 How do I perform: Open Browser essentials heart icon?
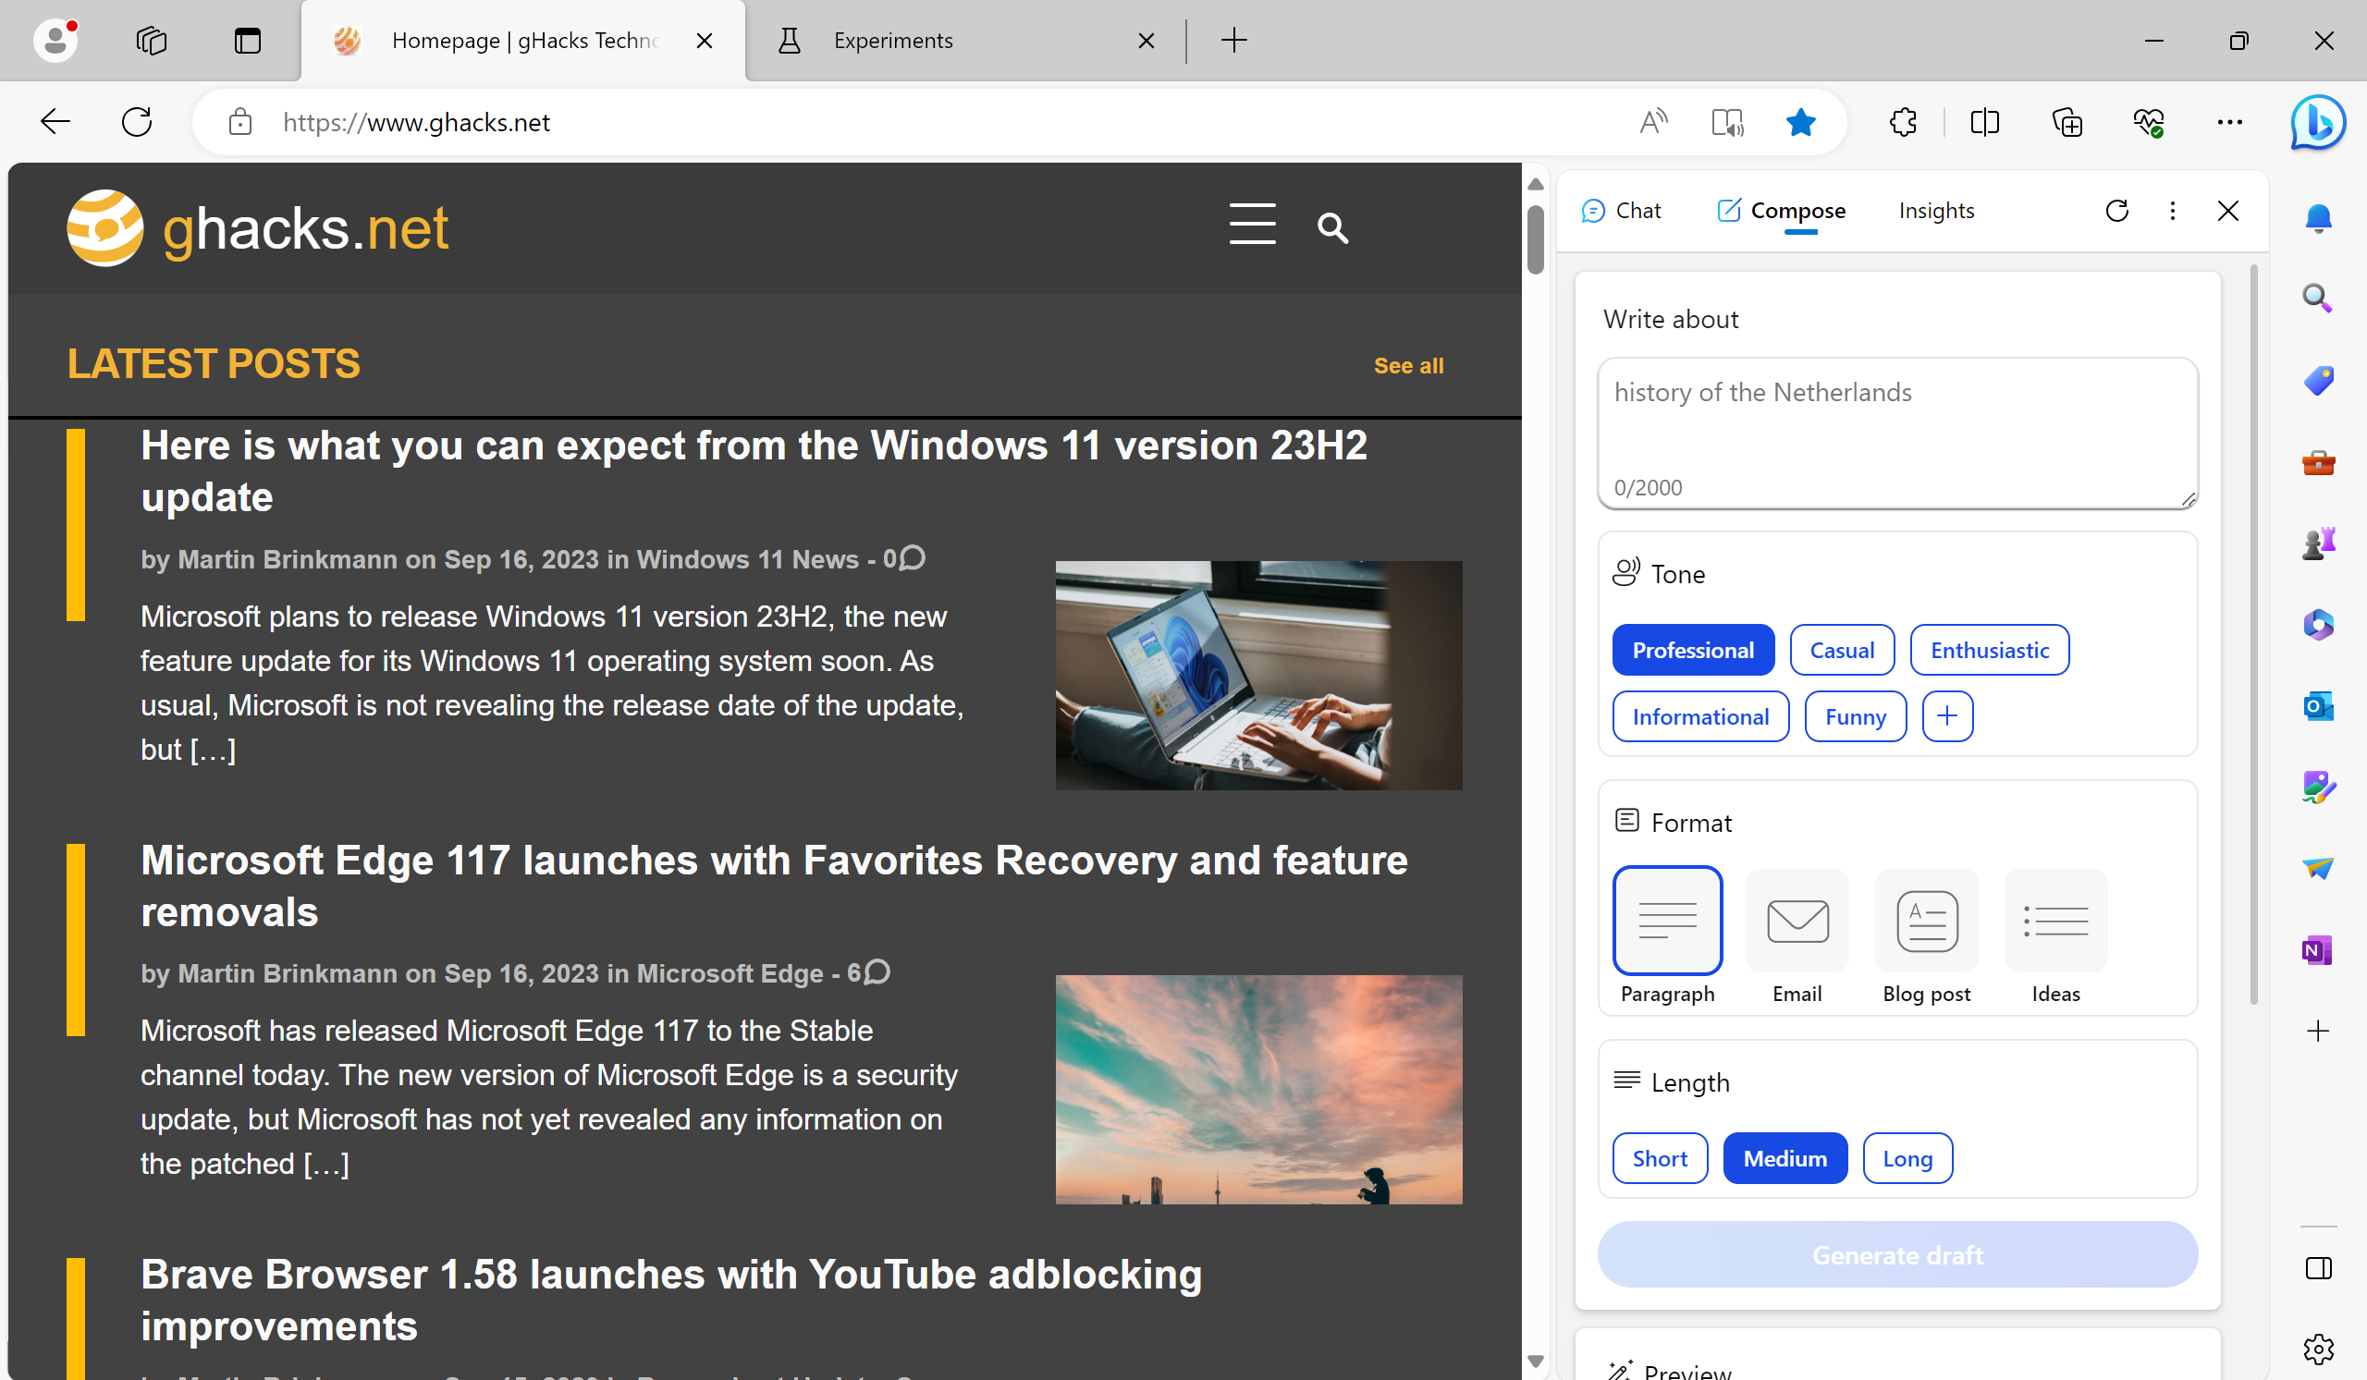click(2148, 122)
